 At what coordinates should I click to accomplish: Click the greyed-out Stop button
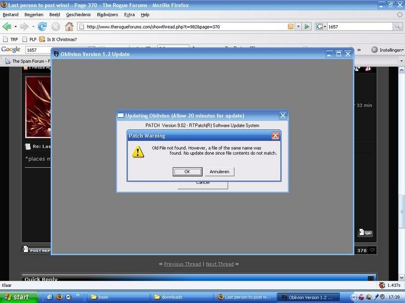tap(56, 26)
